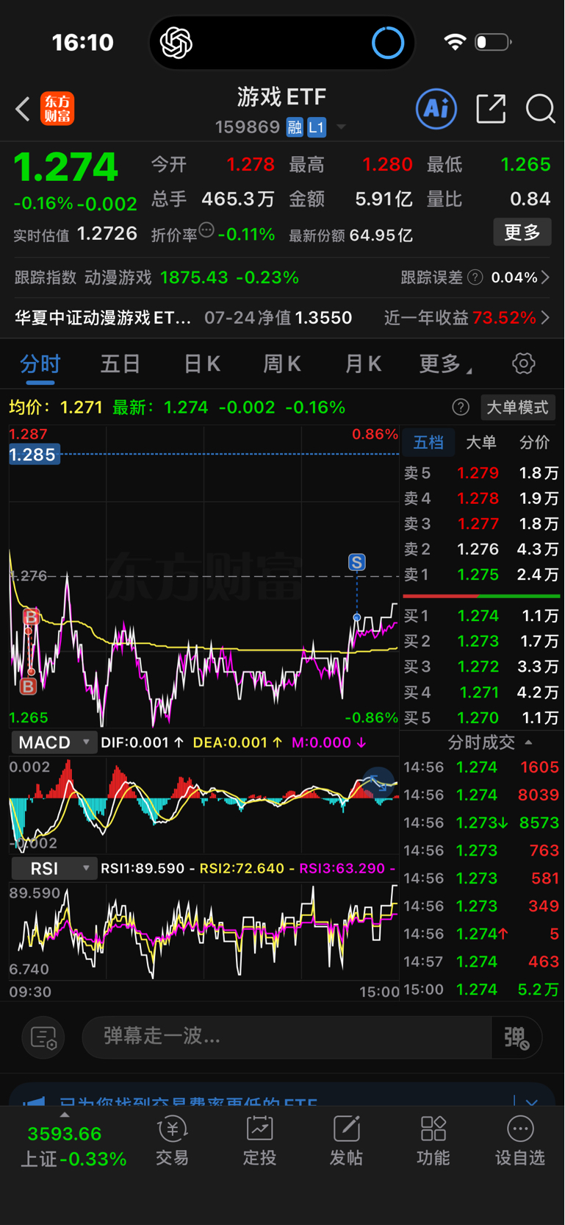Tap the blue S sell marker
The image size is (565, 1225).
tap(356, 562)
